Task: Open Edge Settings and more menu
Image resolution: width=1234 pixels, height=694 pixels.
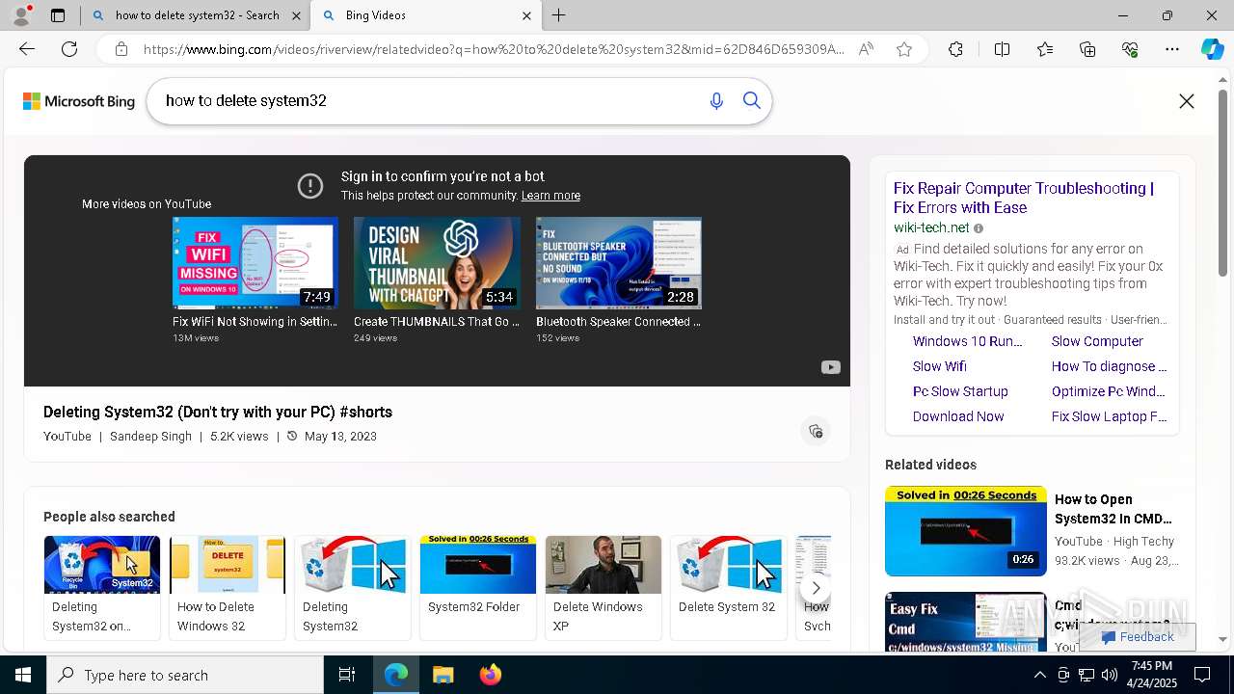Action: [x=1172, y=49]
